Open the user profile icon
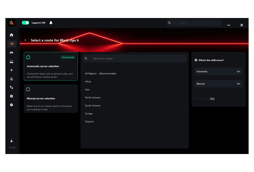254x172 pixels. [x=11, y=141]
